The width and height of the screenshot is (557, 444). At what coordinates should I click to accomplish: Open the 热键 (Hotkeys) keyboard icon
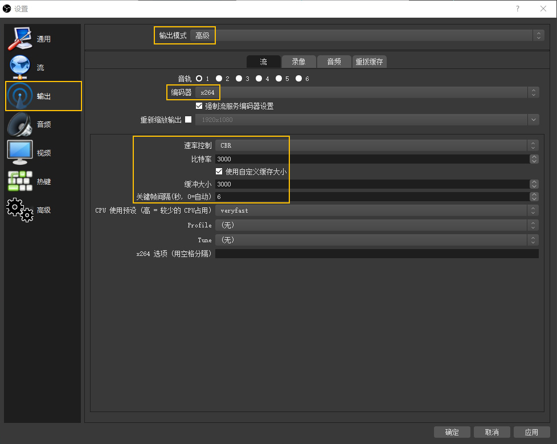click(x=20, y=181)
